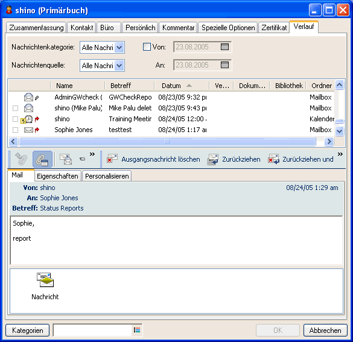Click the red arrow sent icon in Sophie Jones row
This screenshot has width=353, height=342.
37,130
